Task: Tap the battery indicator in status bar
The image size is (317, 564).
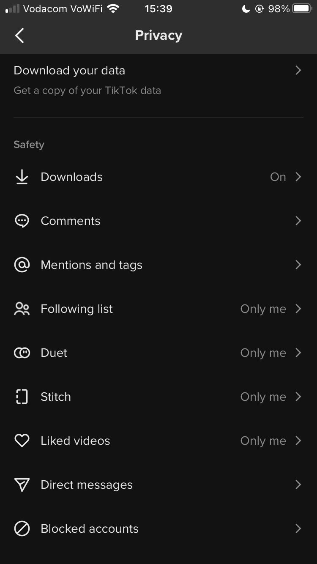Action: pos(302,9)
